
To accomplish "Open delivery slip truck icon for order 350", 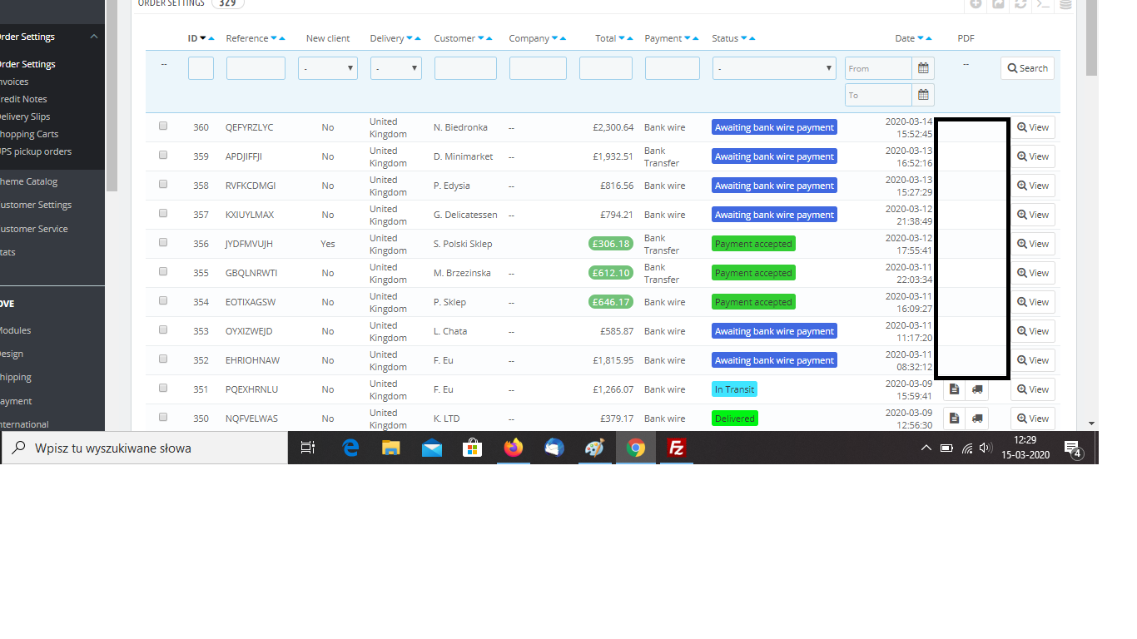I will tap(977, 419).
